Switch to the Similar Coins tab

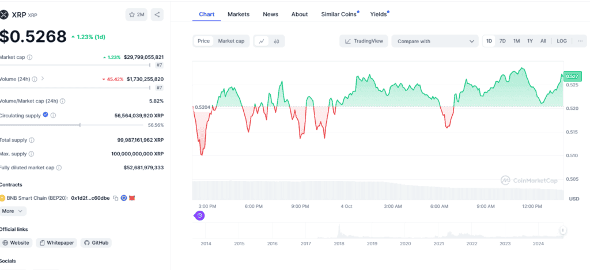[340, 14]
